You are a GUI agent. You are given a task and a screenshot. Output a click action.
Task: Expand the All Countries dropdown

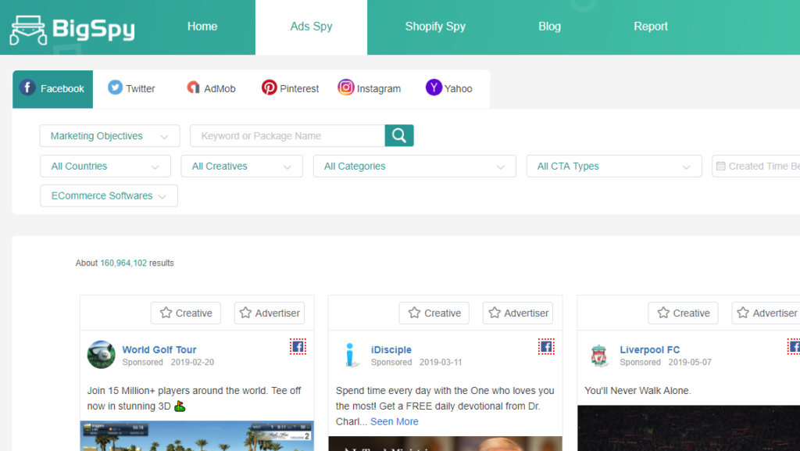tap(105, 166)
